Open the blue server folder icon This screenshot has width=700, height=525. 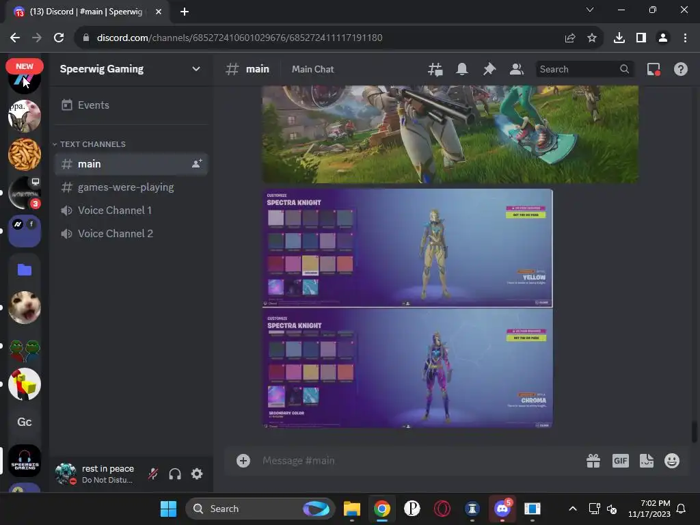pyautogui.click(x=25, y=269)
